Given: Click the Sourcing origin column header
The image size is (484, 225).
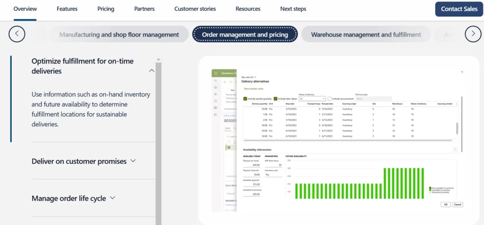Looking at the screenshot, I should pos(349,104).
